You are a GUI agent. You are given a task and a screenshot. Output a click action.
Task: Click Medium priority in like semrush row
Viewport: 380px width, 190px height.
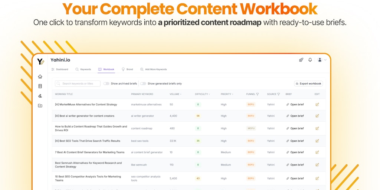tap(226, 165)
